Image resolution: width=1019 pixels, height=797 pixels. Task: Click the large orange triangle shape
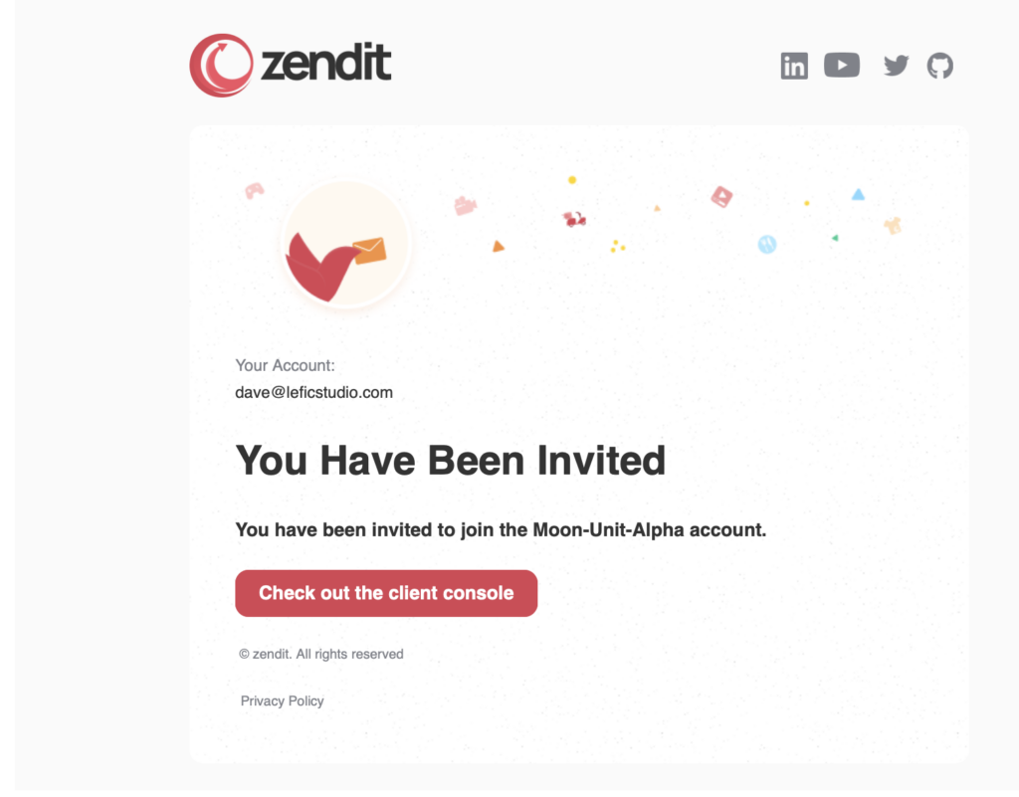(498, 246)
